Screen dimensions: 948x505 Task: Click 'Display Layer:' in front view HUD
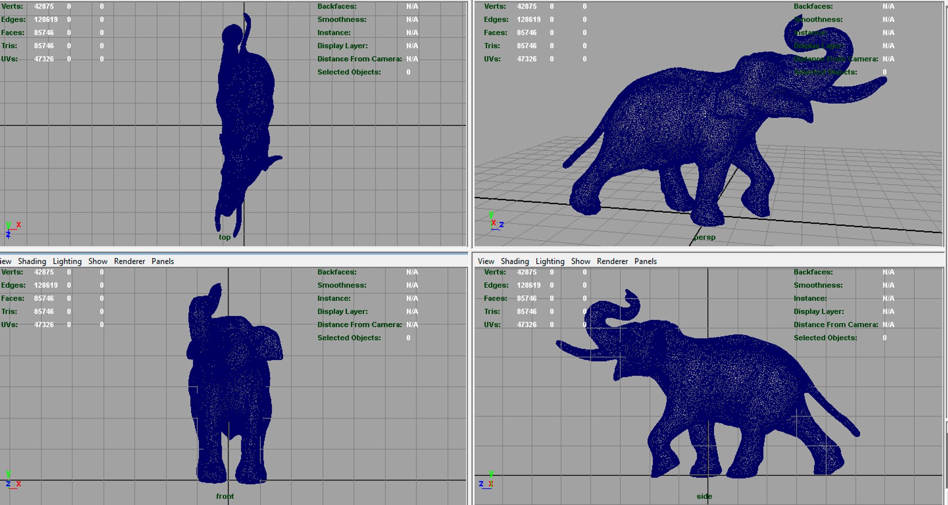[x=343, y=311]
